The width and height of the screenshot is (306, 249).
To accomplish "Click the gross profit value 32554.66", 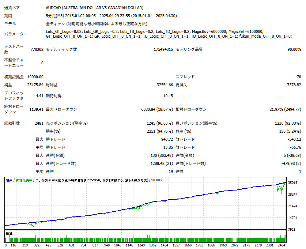I will point(165,85).
